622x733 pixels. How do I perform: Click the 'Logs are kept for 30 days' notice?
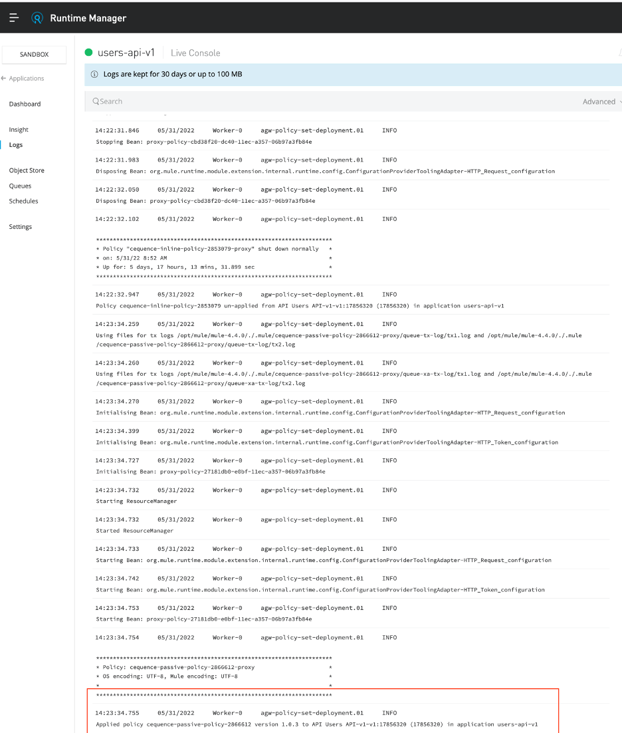pos(173,74)
